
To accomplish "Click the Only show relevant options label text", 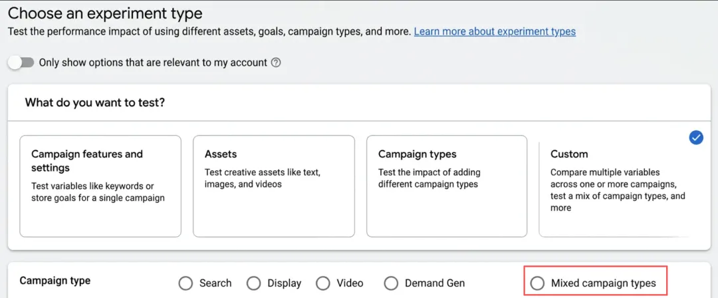I will (153, 63).
